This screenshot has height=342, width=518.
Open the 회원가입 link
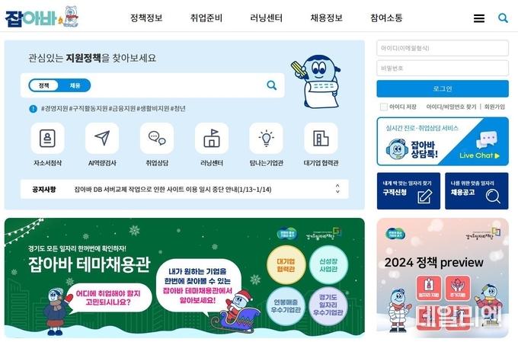tap(494, 107)
